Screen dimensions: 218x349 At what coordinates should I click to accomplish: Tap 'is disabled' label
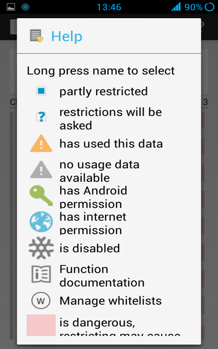click(90, 248)
